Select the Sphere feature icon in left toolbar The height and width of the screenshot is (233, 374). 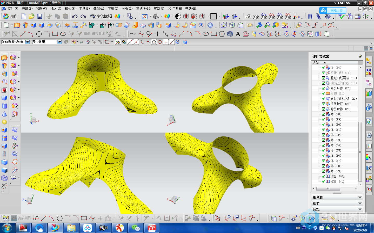(x=4, y=122)
